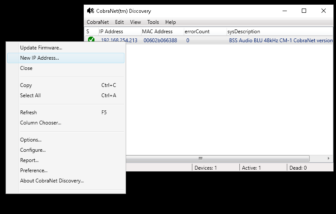This screenshot has width=336, height=214.
Task: Choose Select All in context menu
Action: pos(30,95)
